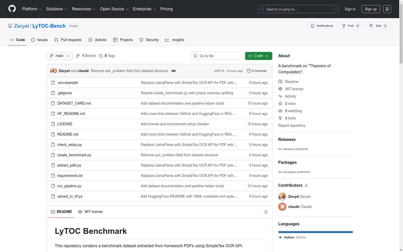Open the main branch dropdown
This screenshot has width=403, height=252.
coord(60,56)
